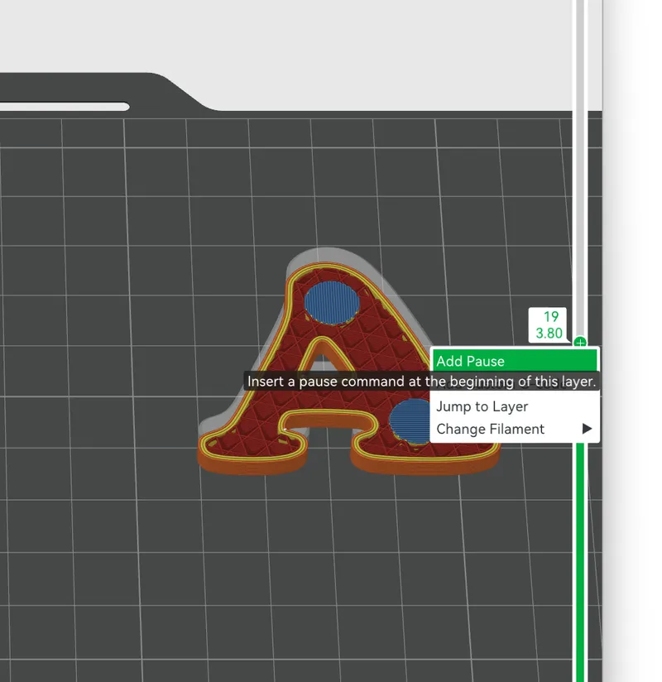Click the orange outer wall at model base

pos(252,466)
